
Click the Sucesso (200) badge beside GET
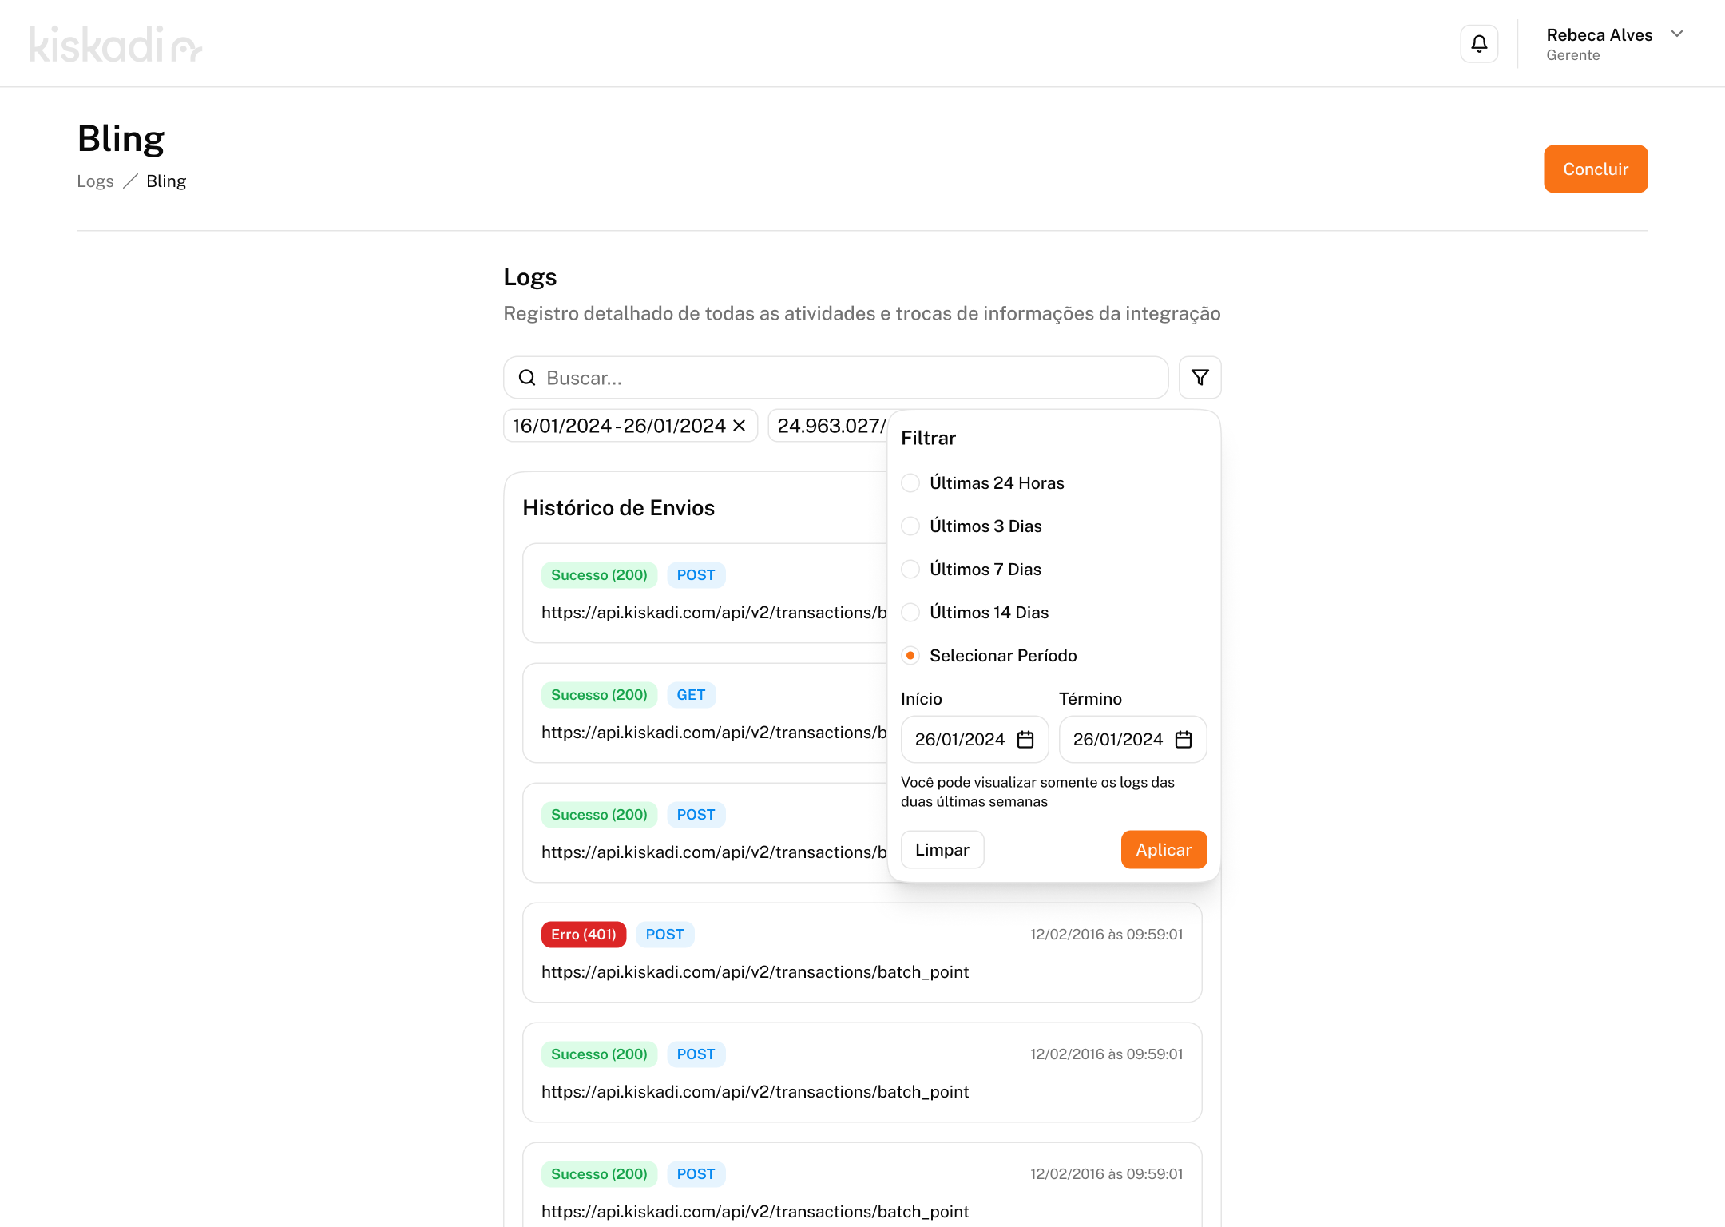[x=599, y=695]
